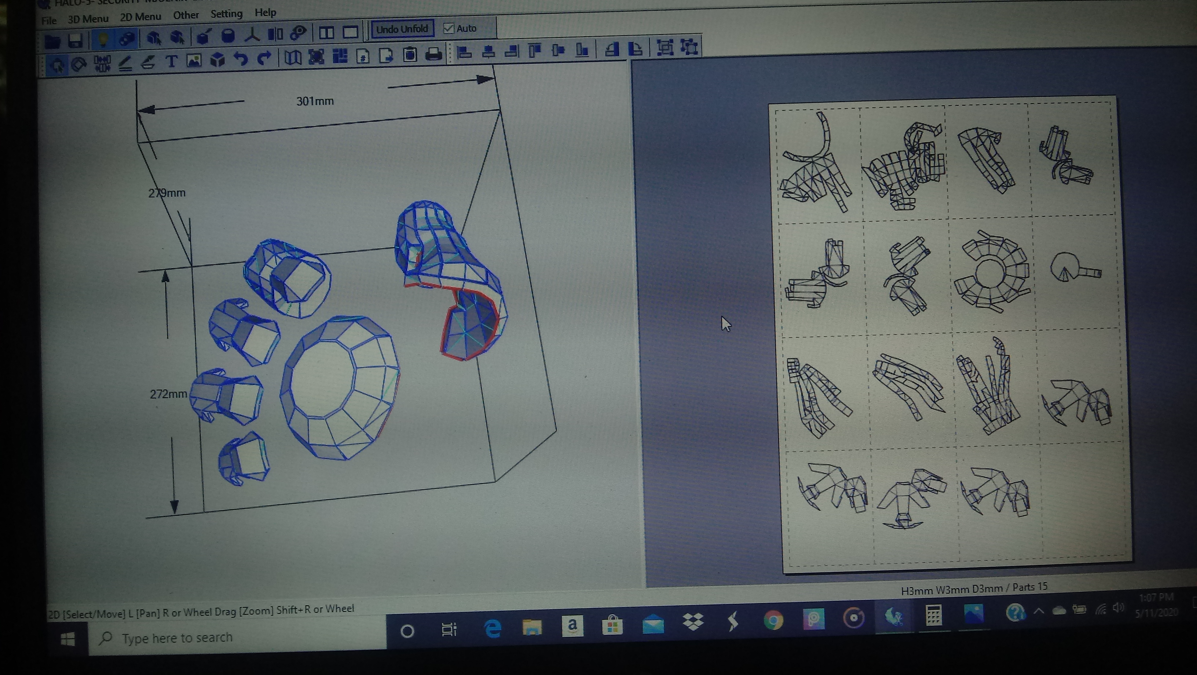Open the Setting menu
1197x675 pixels.
[x=226, y=14]
